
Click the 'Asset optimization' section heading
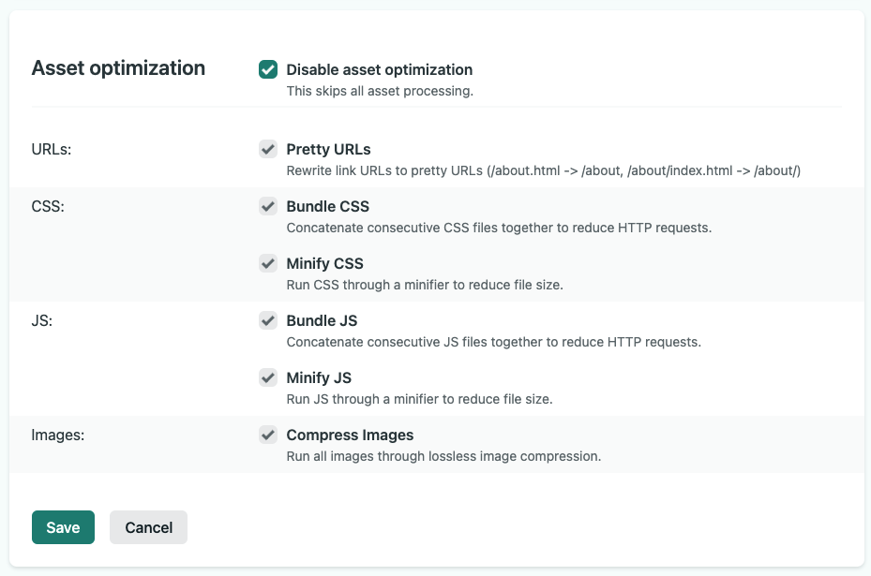pos(118,68)
